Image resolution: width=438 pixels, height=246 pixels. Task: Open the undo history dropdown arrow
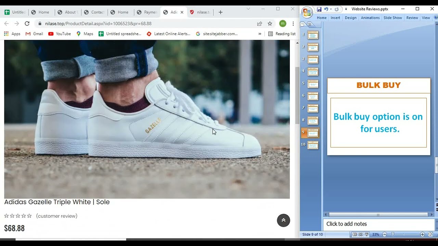click(331, 9)
